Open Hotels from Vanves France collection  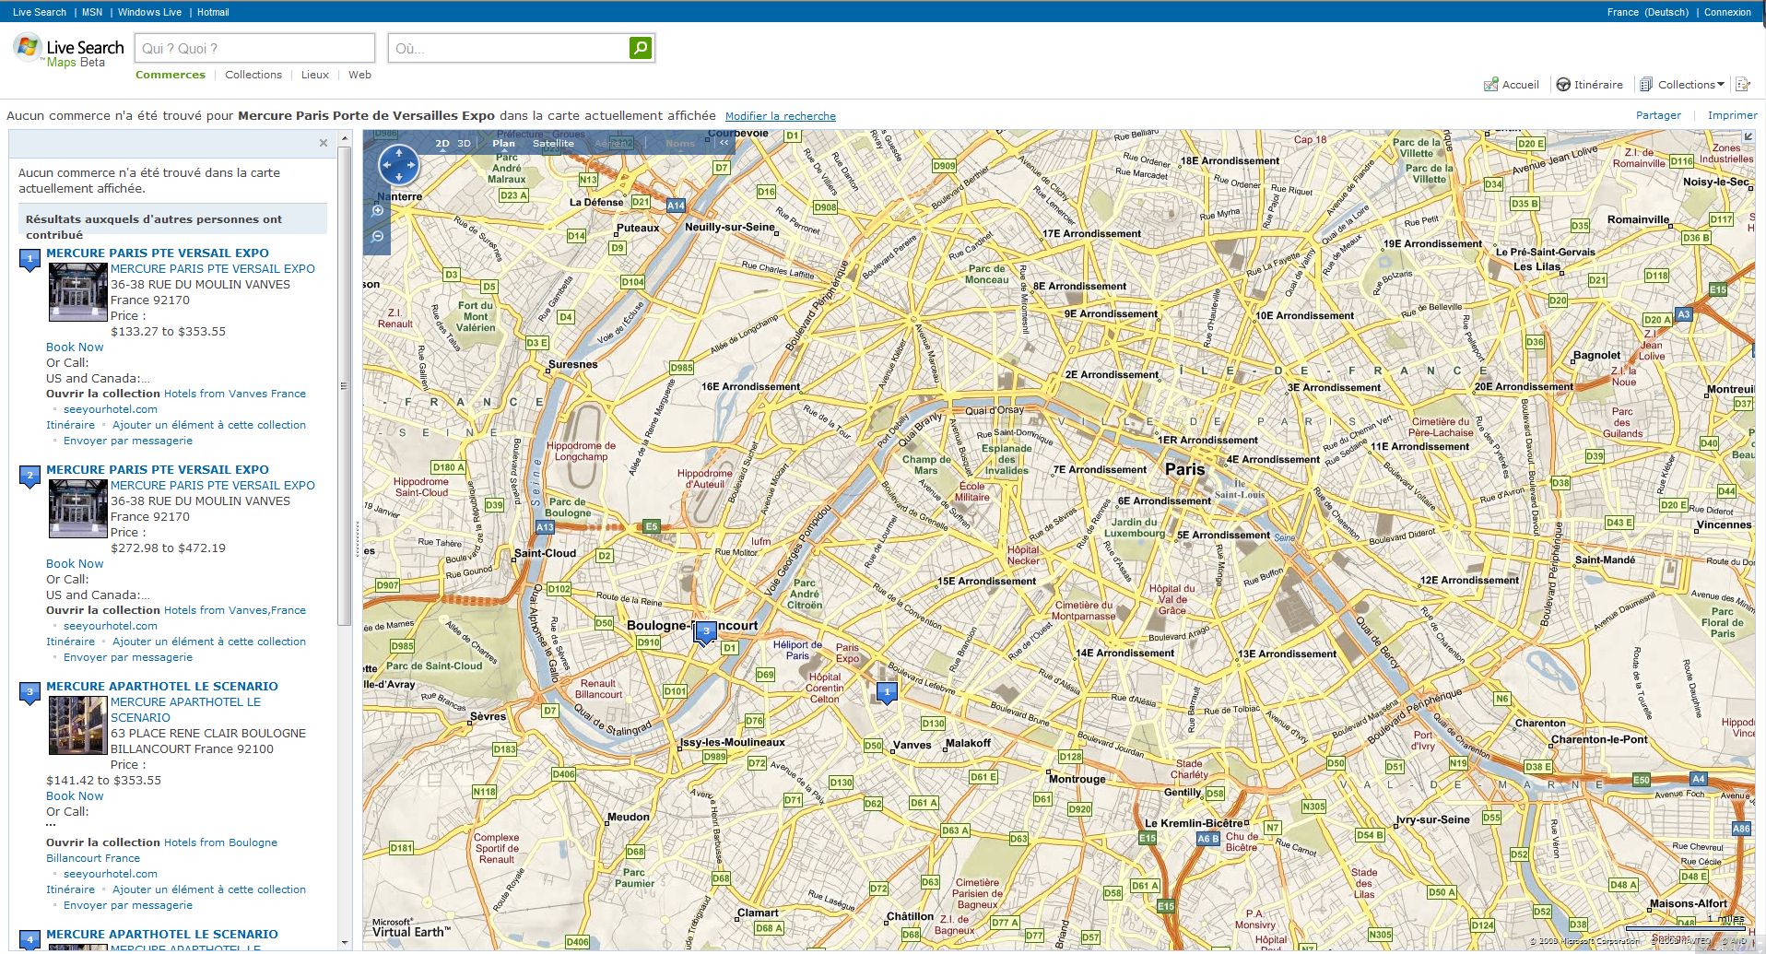(x=235, y=394)
